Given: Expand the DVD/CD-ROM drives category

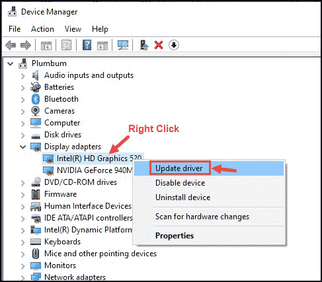Looking at the screenshot, I should coord(23,183).
